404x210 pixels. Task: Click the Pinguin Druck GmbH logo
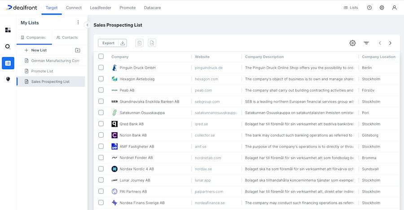click(x=114, y=68)
